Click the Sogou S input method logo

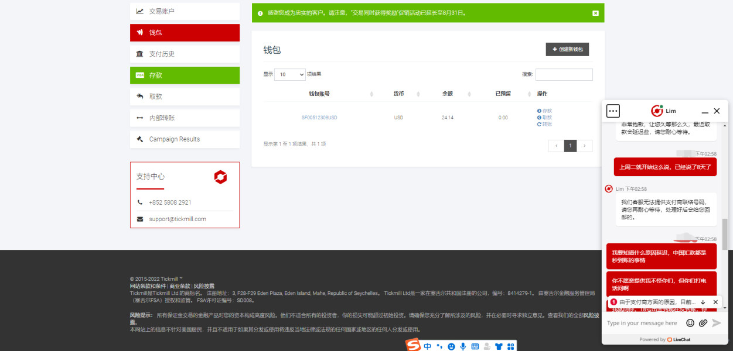point(414,346)
